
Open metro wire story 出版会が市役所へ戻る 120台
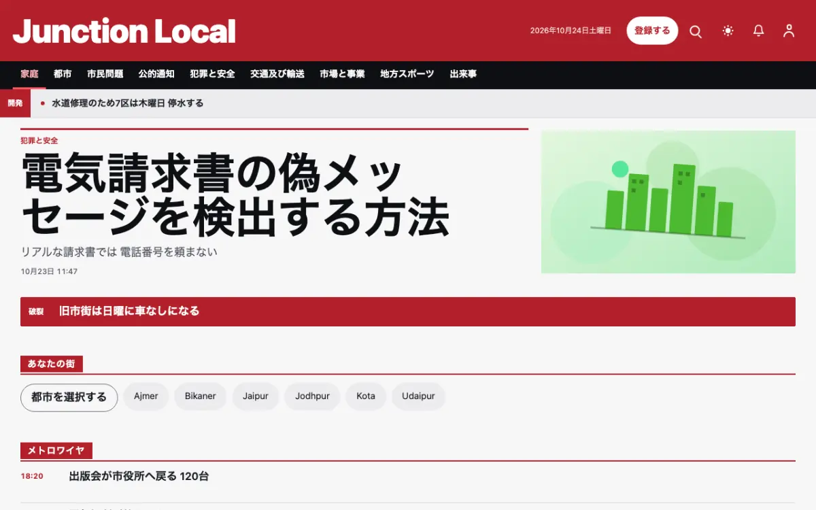click(x=139, y=477)
